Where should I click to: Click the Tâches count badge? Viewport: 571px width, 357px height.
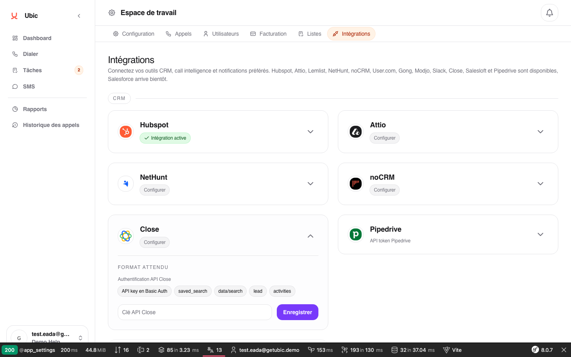[x=79, y=70]
